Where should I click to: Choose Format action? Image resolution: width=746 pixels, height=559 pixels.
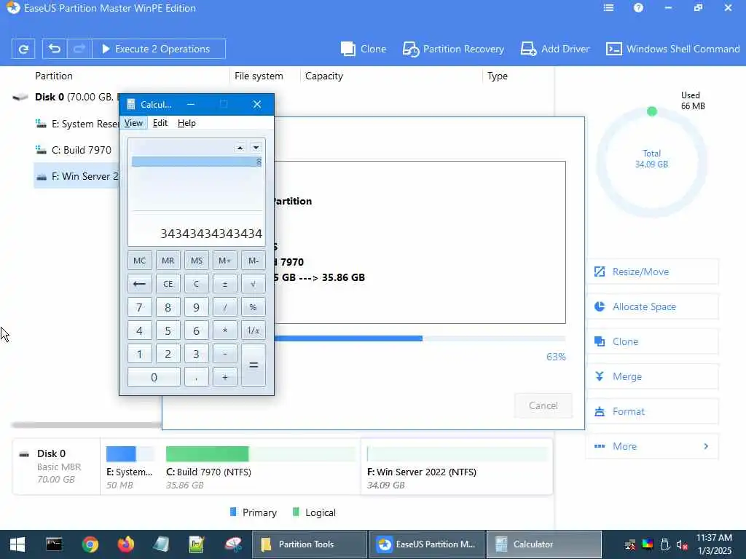pos(652,411)
